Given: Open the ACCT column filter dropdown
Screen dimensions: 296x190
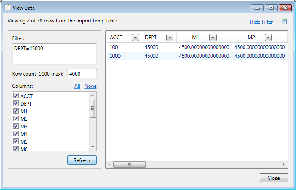Looking at the screenshot, I should coord(135,37).
